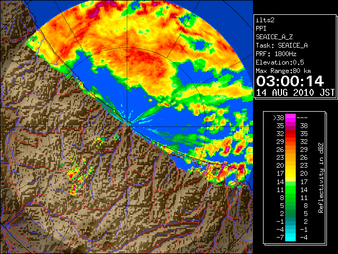Click the vertical "Reflectivity in dBZ" label

[x=321, y=178]
